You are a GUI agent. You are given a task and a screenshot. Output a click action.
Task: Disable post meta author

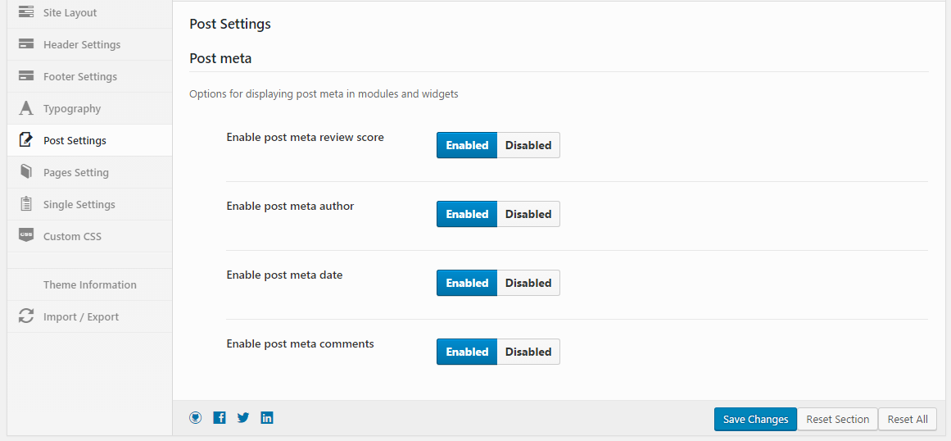pyautogui.click(x=528, y=214)
